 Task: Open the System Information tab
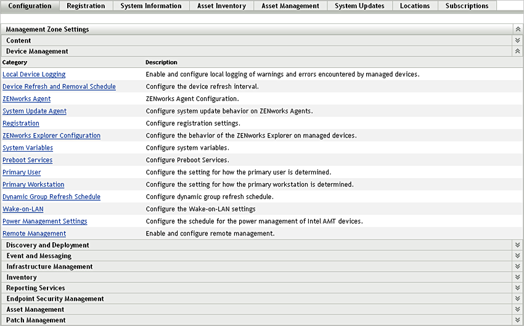click(x=151, y=6)
